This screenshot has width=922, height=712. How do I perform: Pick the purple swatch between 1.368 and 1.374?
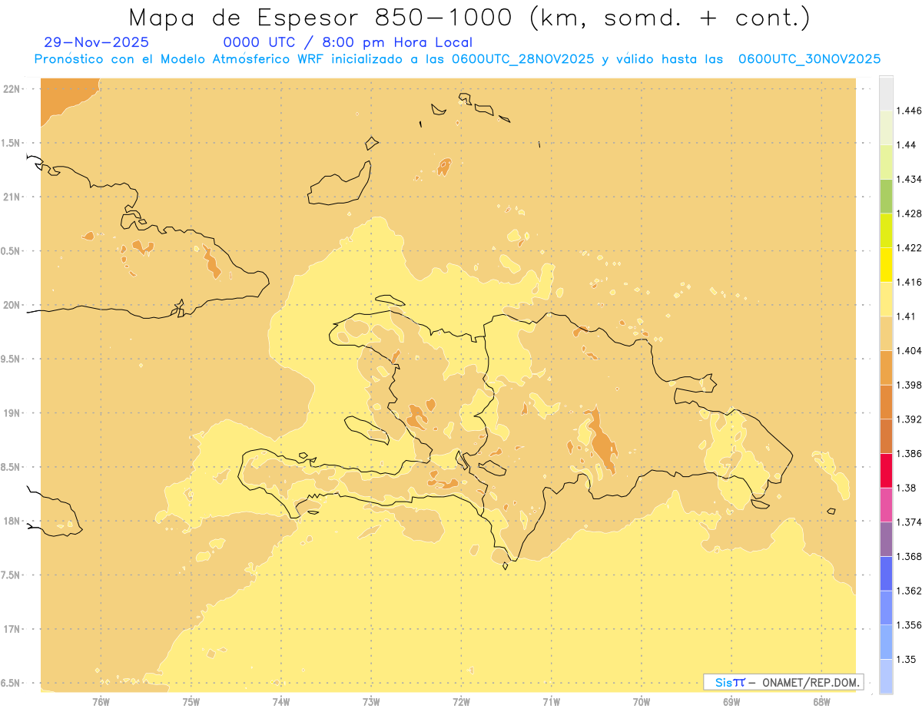coord(886,539)
